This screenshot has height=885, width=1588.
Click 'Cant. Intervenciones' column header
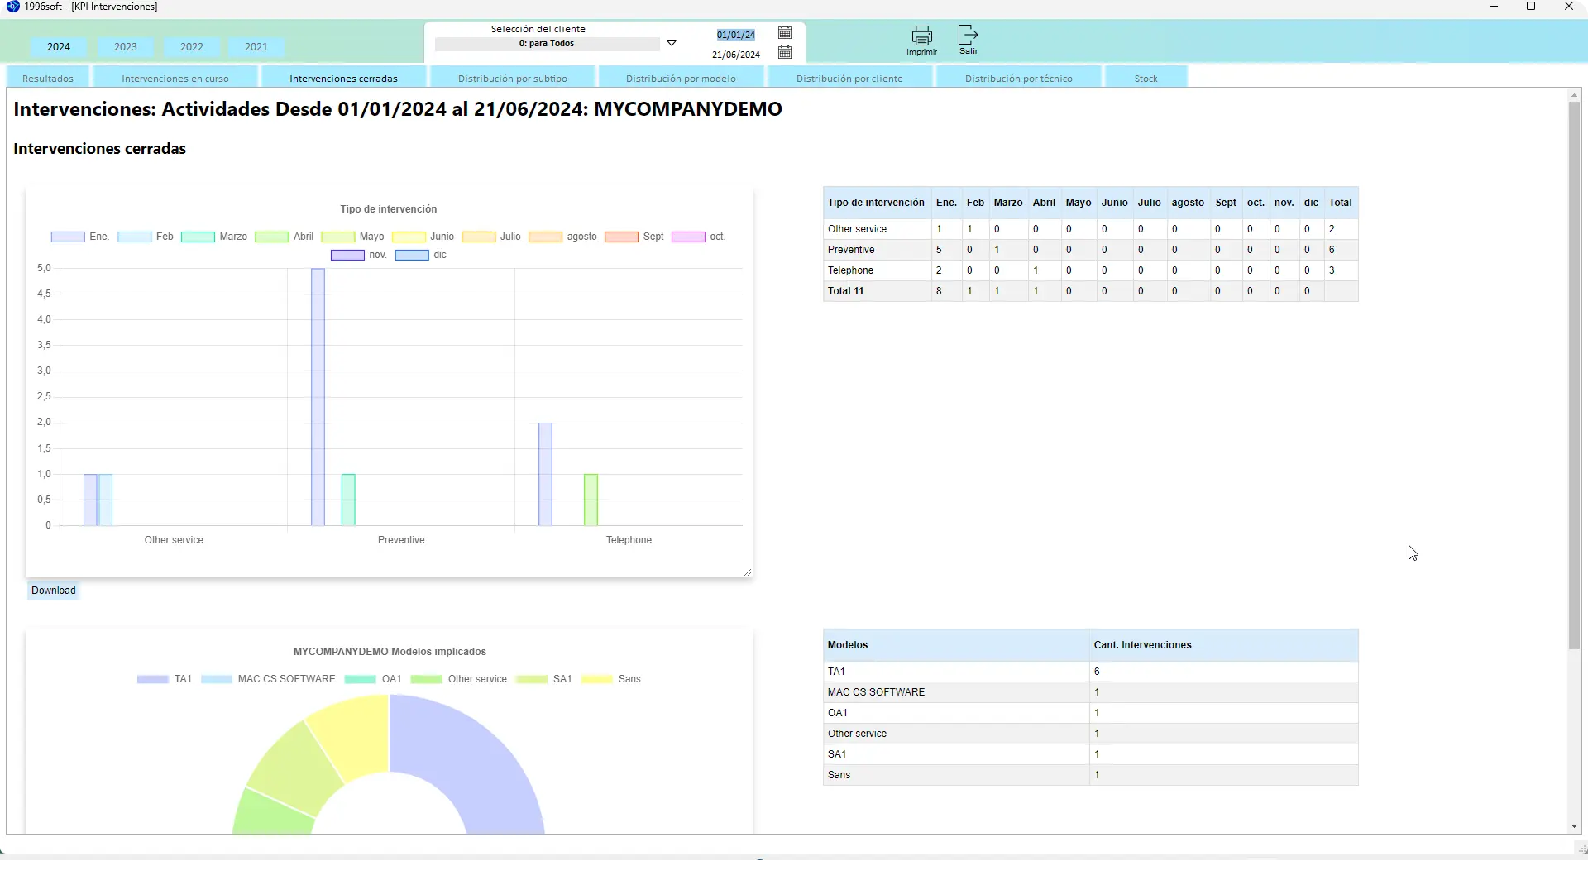(1224, 645)
